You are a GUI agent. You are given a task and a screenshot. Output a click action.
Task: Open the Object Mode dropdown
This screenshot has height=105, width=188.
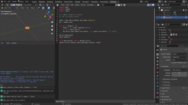pyautogui.click(x=8, y=8)
